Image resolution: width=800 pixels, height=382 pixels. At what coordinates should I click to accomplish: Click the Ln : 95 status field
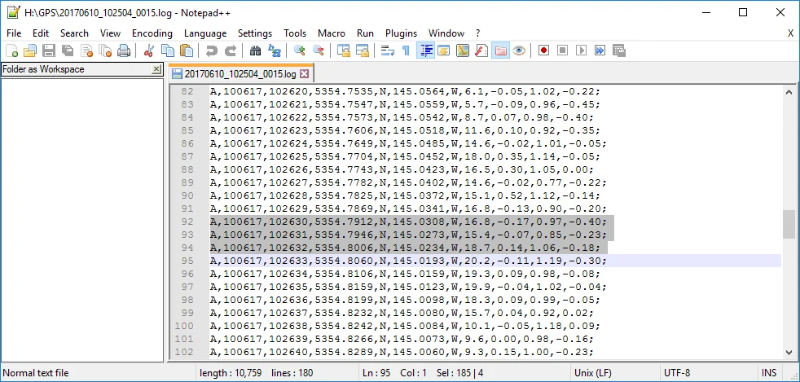(376, 373)
